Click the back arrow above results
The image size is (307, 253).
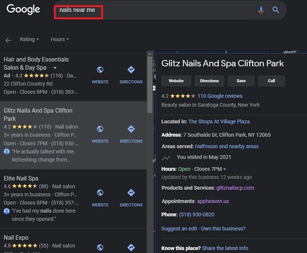(8, 40)
